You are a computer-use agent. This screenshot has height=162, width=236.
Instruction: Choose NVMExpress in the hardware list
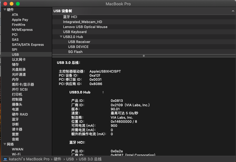point(22,30)
